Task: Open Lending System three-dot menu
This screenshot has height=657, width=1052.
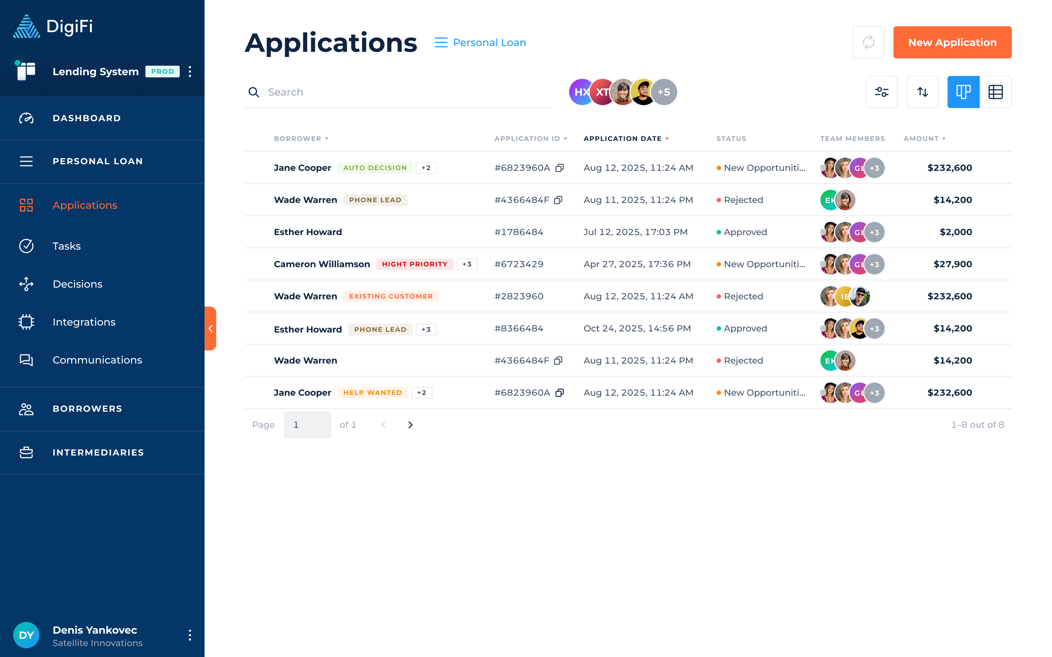Action: pyautogui.click(x=190, y=72)
